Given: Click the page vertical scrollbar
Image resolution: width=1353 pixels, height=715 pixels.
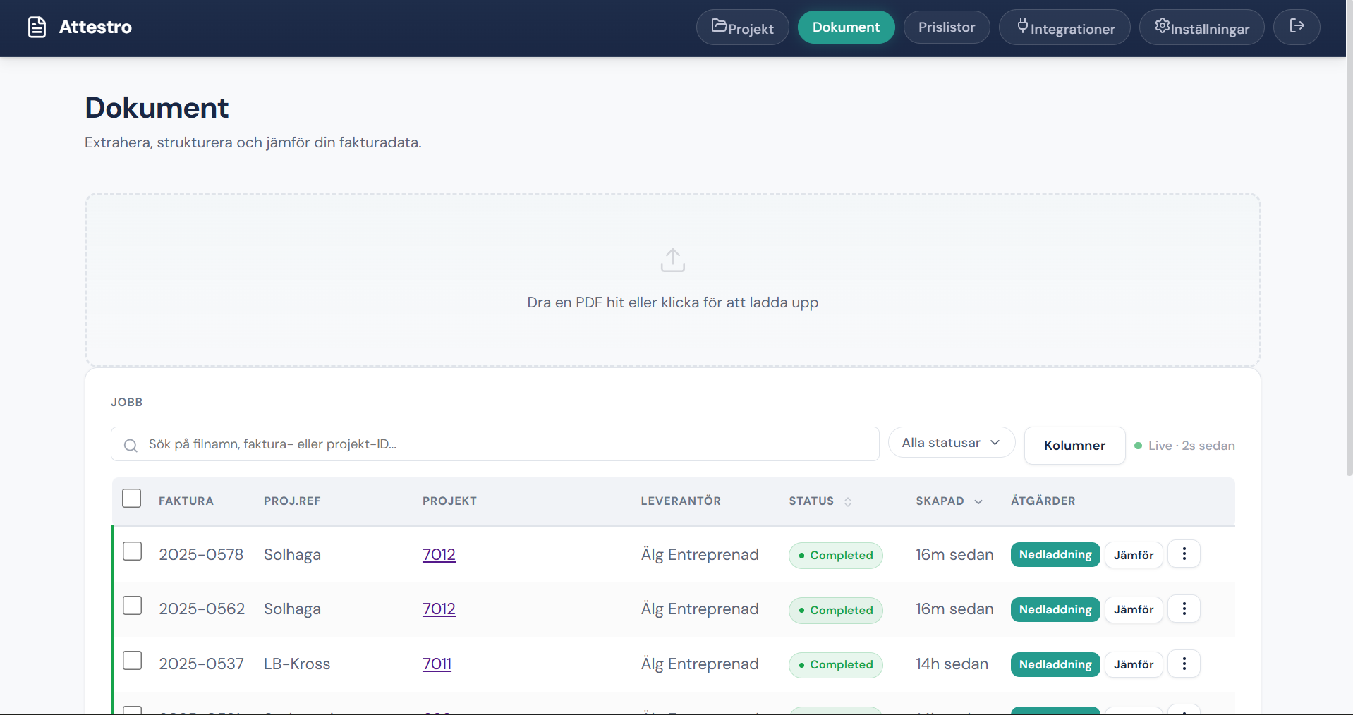Looking at the screenshot, I should tap(1349, 282).
